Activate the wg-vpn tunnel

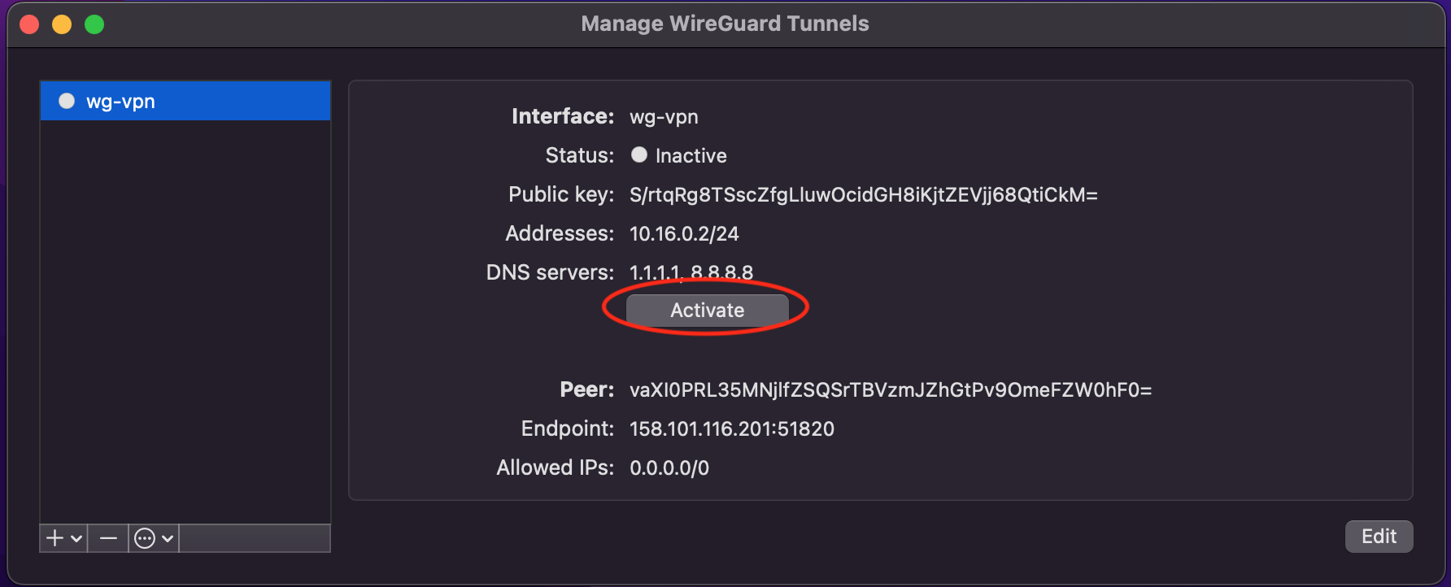[x=707, y=310]
